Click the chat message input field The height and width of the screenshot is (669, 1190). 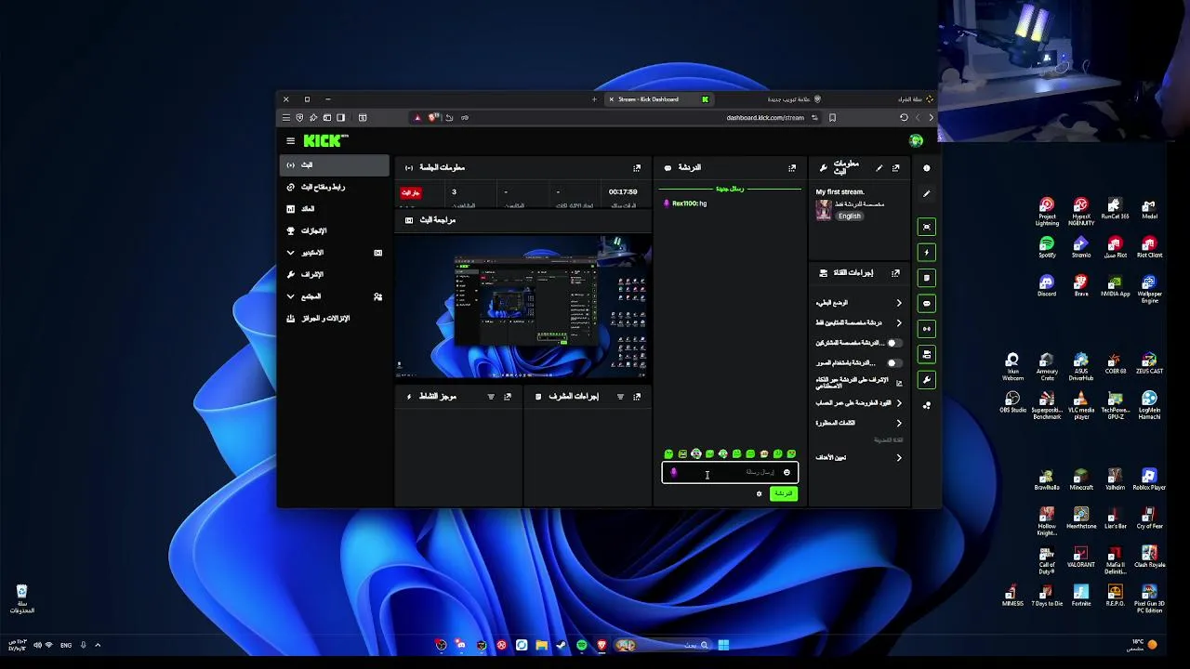click(730, 473)
